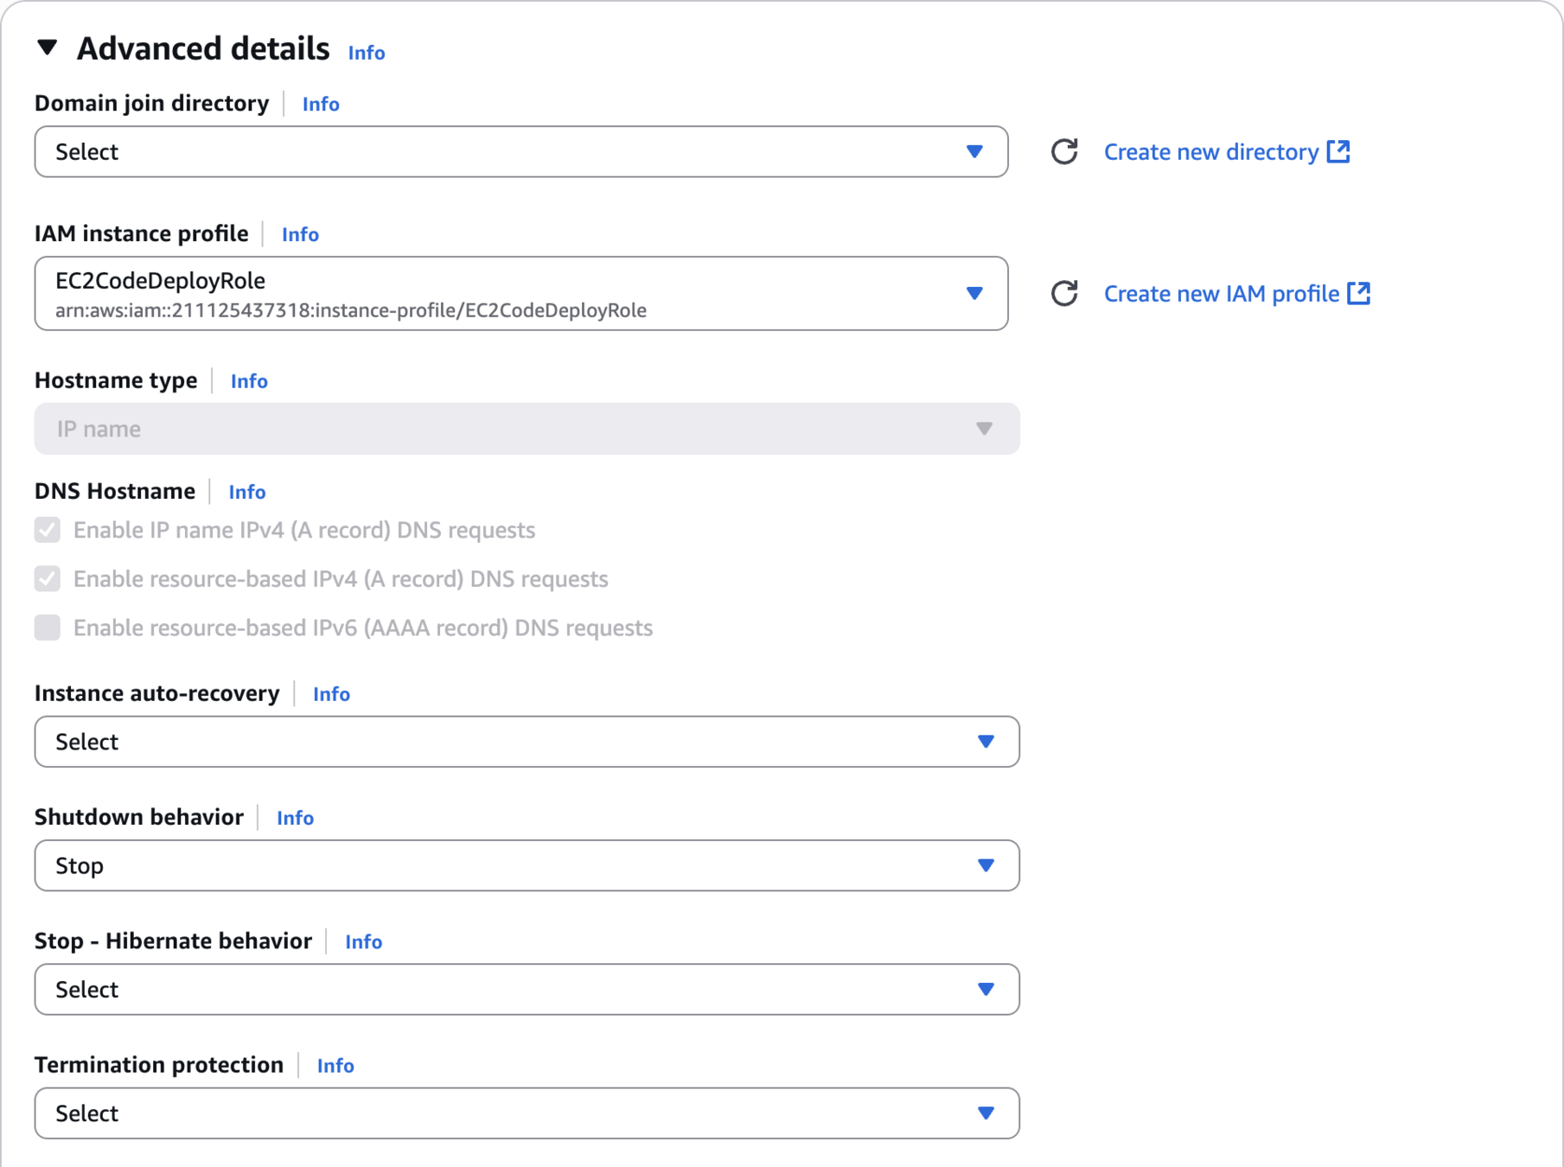Refresh the IAM instance profile list
The width and height of the screenshot is (1564, 1167).
pyautogui.click(x=1063, y=294)
